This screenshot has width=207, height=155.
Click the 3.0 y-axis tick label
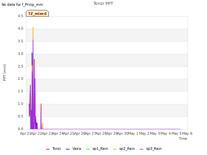coord(20,54)
